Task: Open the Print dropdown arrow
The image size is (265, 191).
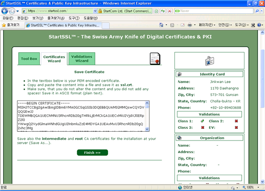Action: coord(195,25)
